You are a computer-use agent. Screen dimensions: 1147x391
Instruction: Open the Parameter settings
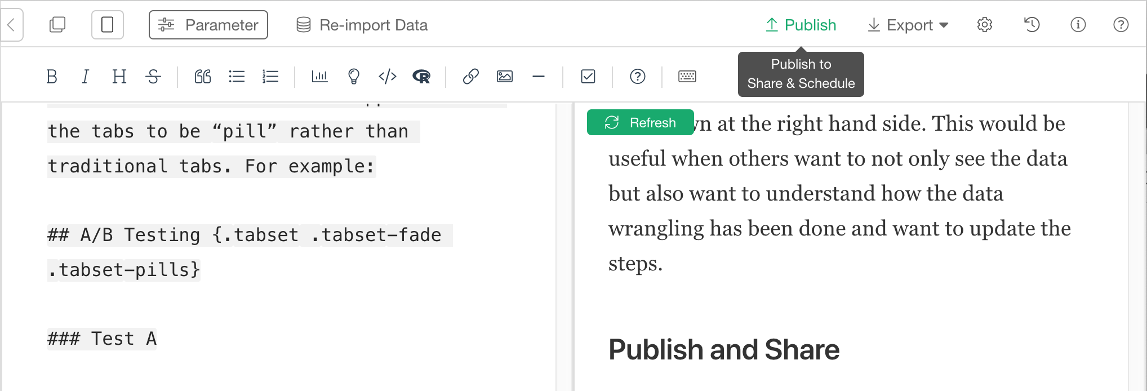coord(208,25)
